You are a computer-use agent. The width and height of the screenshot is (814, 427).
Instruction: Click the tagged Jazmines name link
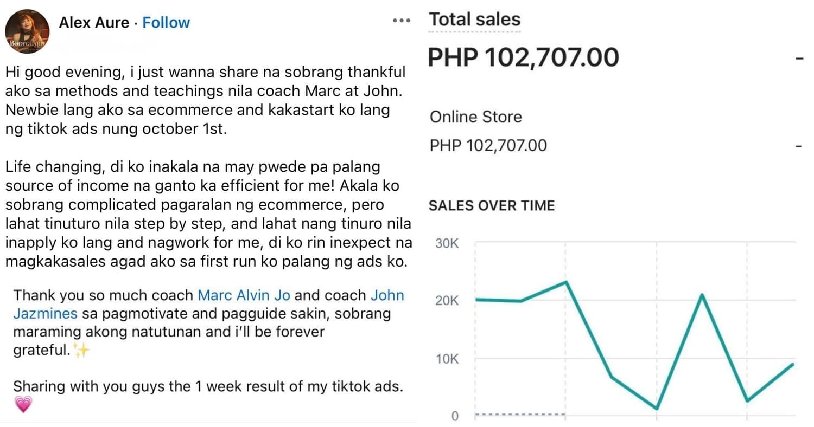tap(45, 314)
